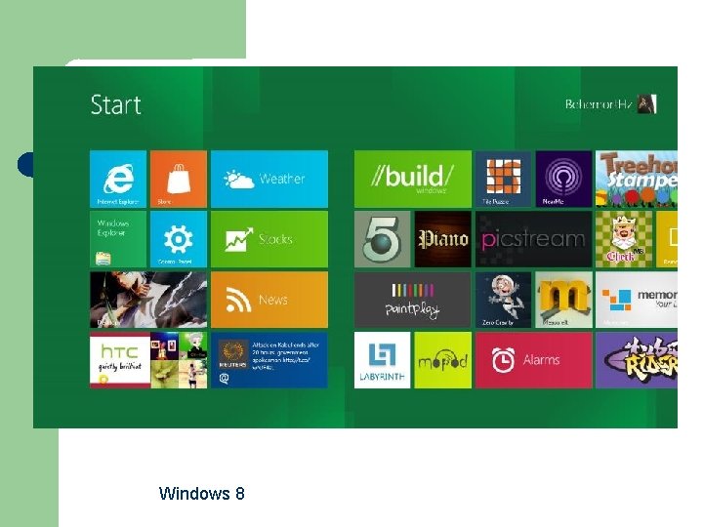Open the Reuters tweet tile
This screenshot has width=703, height=527.
[269, 360]
